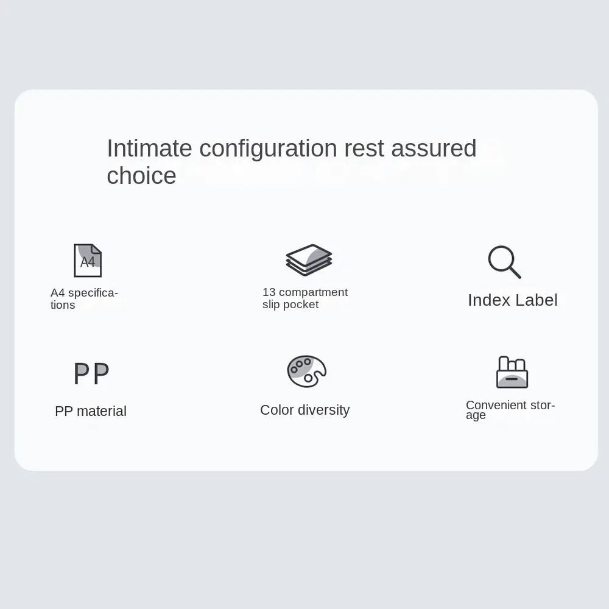This screenshot has height=609, width=609.
Task: Click the stacked sheets compartment icon
Action: click(309, 260)
